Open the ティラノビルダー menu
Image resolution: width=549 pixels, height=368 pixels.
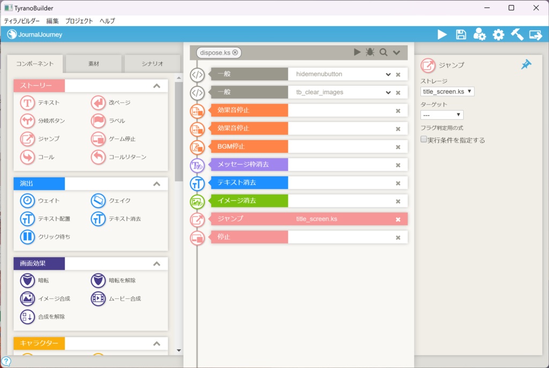(21, 21)
